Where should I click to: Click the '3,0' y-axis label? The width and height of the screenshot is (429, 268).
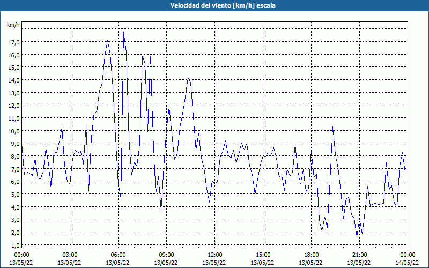pyautogui.click(x=16, y=220)
